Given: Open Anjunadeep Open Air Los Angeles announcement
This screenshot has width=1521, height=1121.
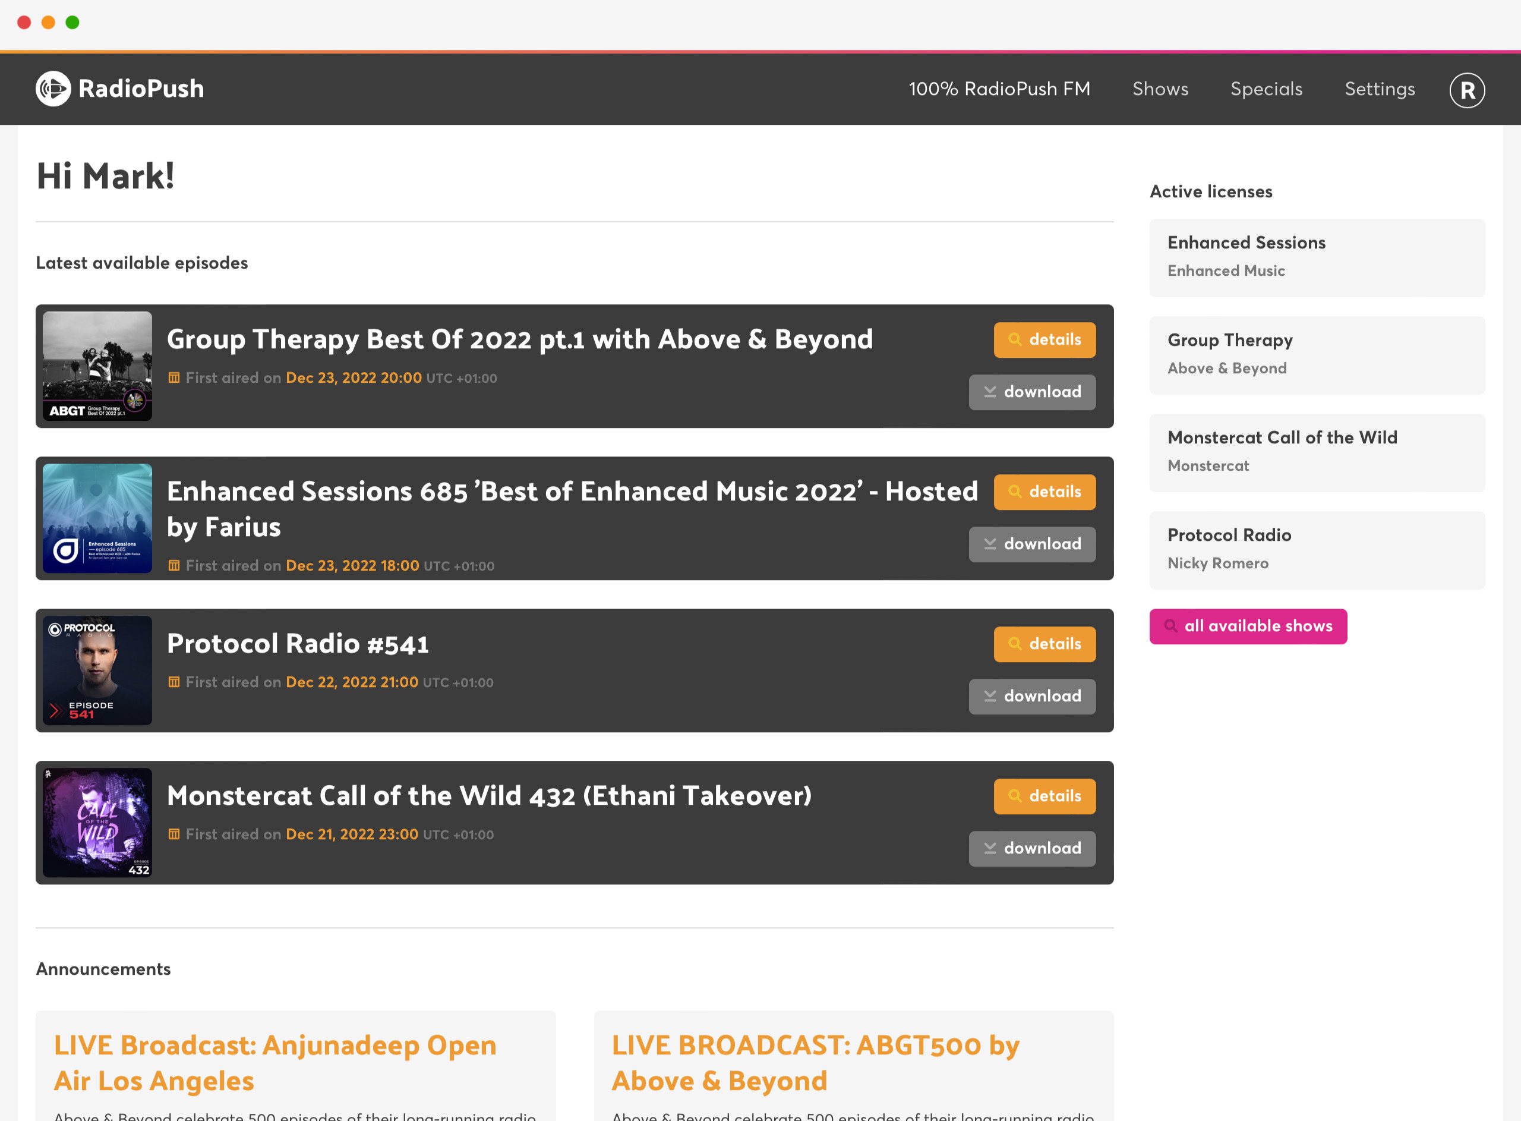Looking at the screenshot, I should click(x=274, y=1063).
